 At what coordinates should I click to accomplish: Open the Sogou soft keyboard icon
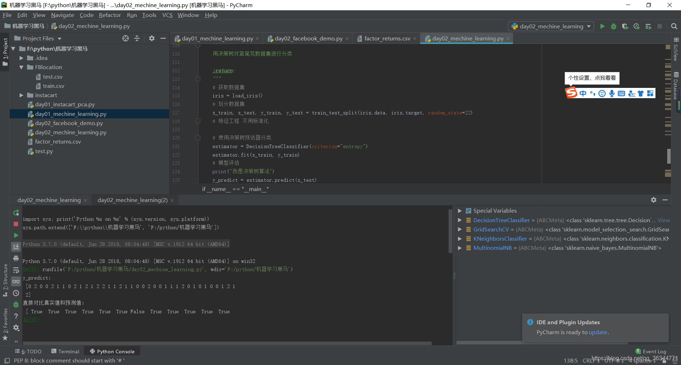pos(621,93)
